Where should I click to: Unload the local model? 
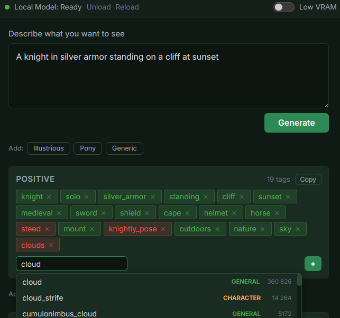(99, 7)
